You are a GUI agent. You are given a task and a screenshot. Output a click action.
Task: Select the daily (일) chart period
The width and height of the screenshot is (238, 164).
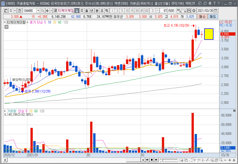tap(77, 11)
